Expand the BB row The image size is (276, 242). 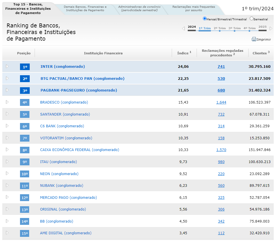7,221
